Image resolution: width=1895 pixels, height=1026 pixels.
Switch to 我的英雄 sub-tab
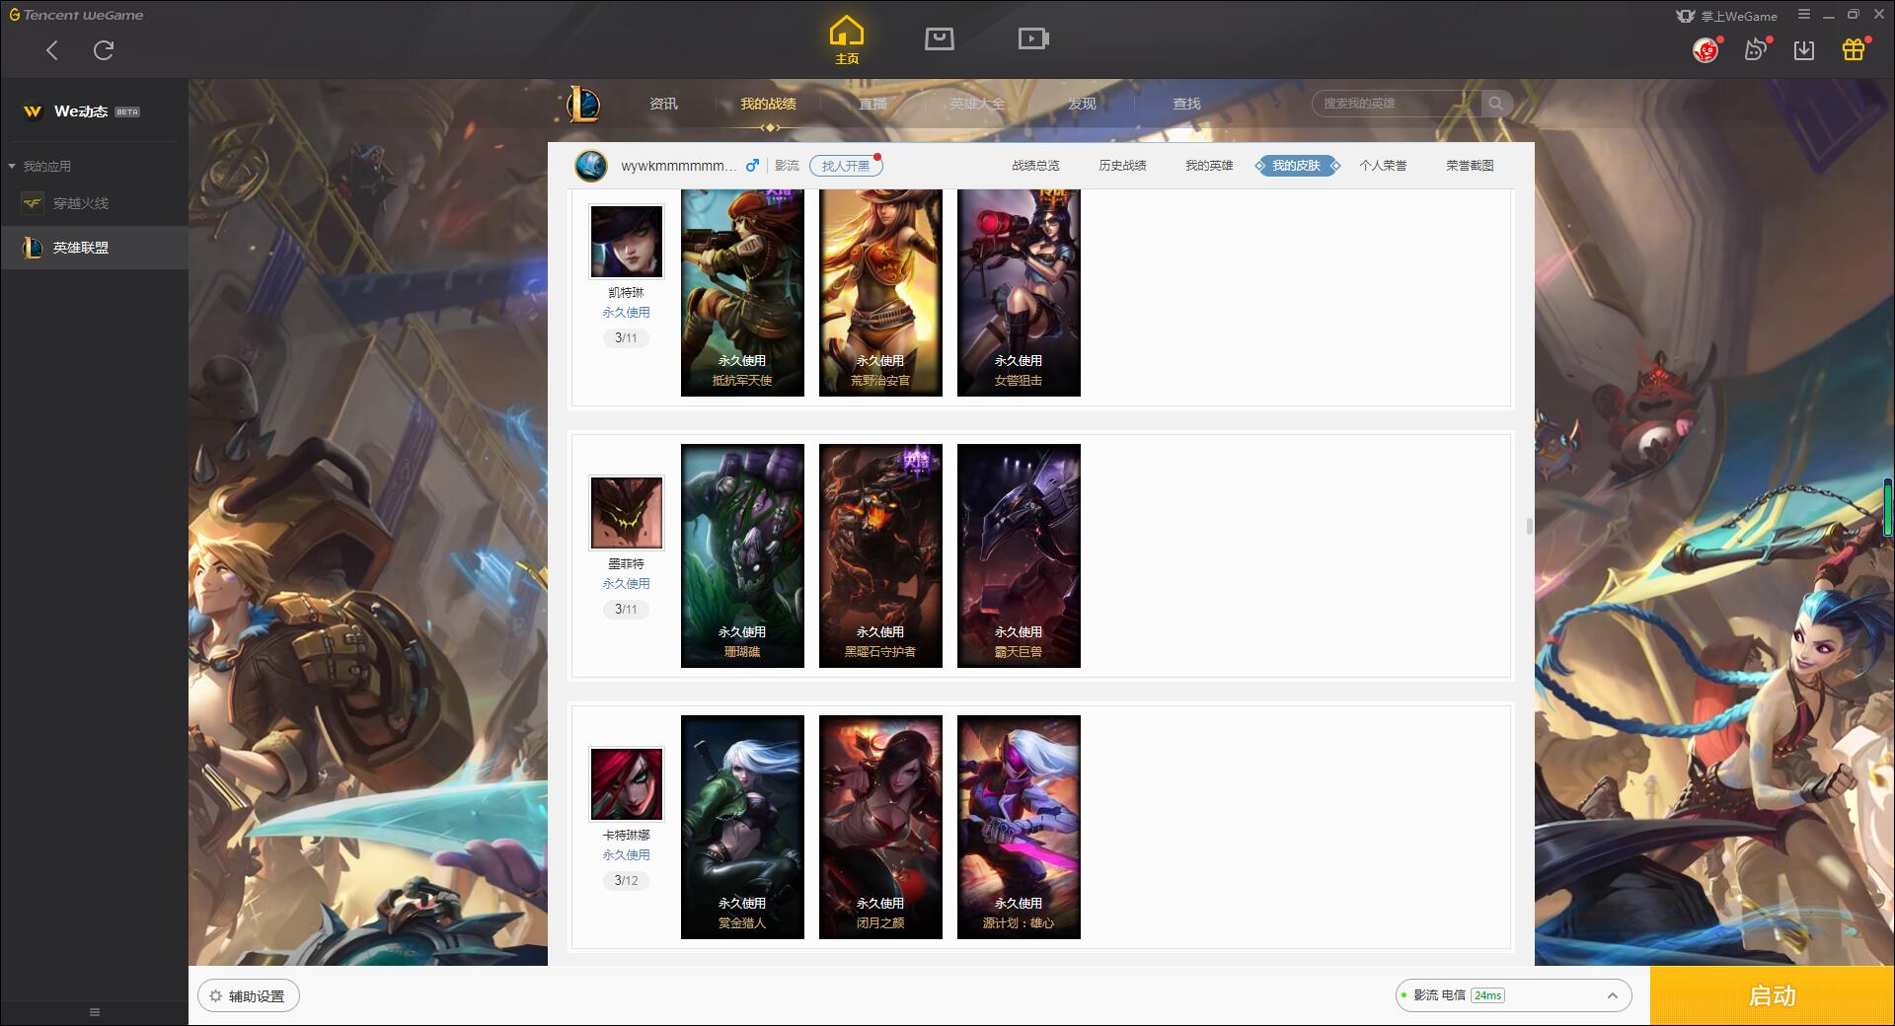pos(1209,166)
